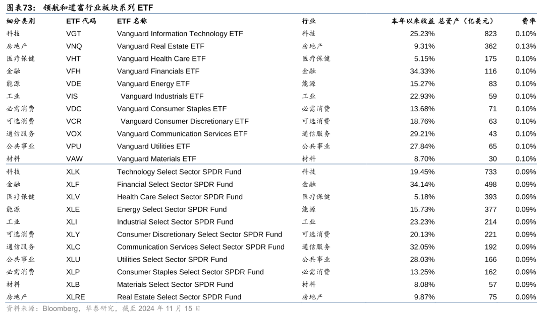Click Financial Select Sector SPDR Fund
545x316 pixels.
175,184
